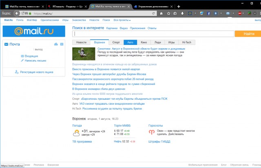Read headline about Берлин-Москва автопробег
Viewport: 261px width, 168px height.
[109, 74]
